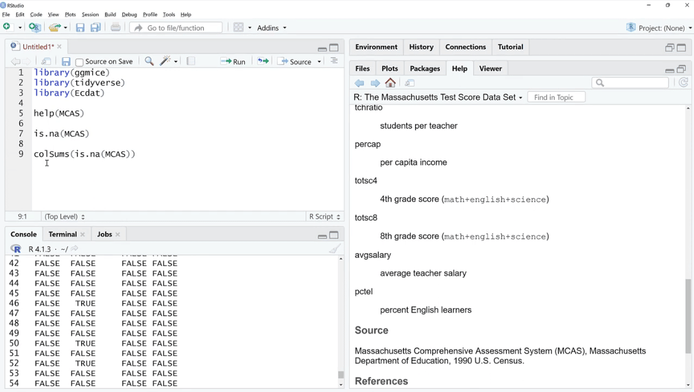The image size is (694, 392).
Task: Open the Jobs tab
Action: [x=104, y=234]
